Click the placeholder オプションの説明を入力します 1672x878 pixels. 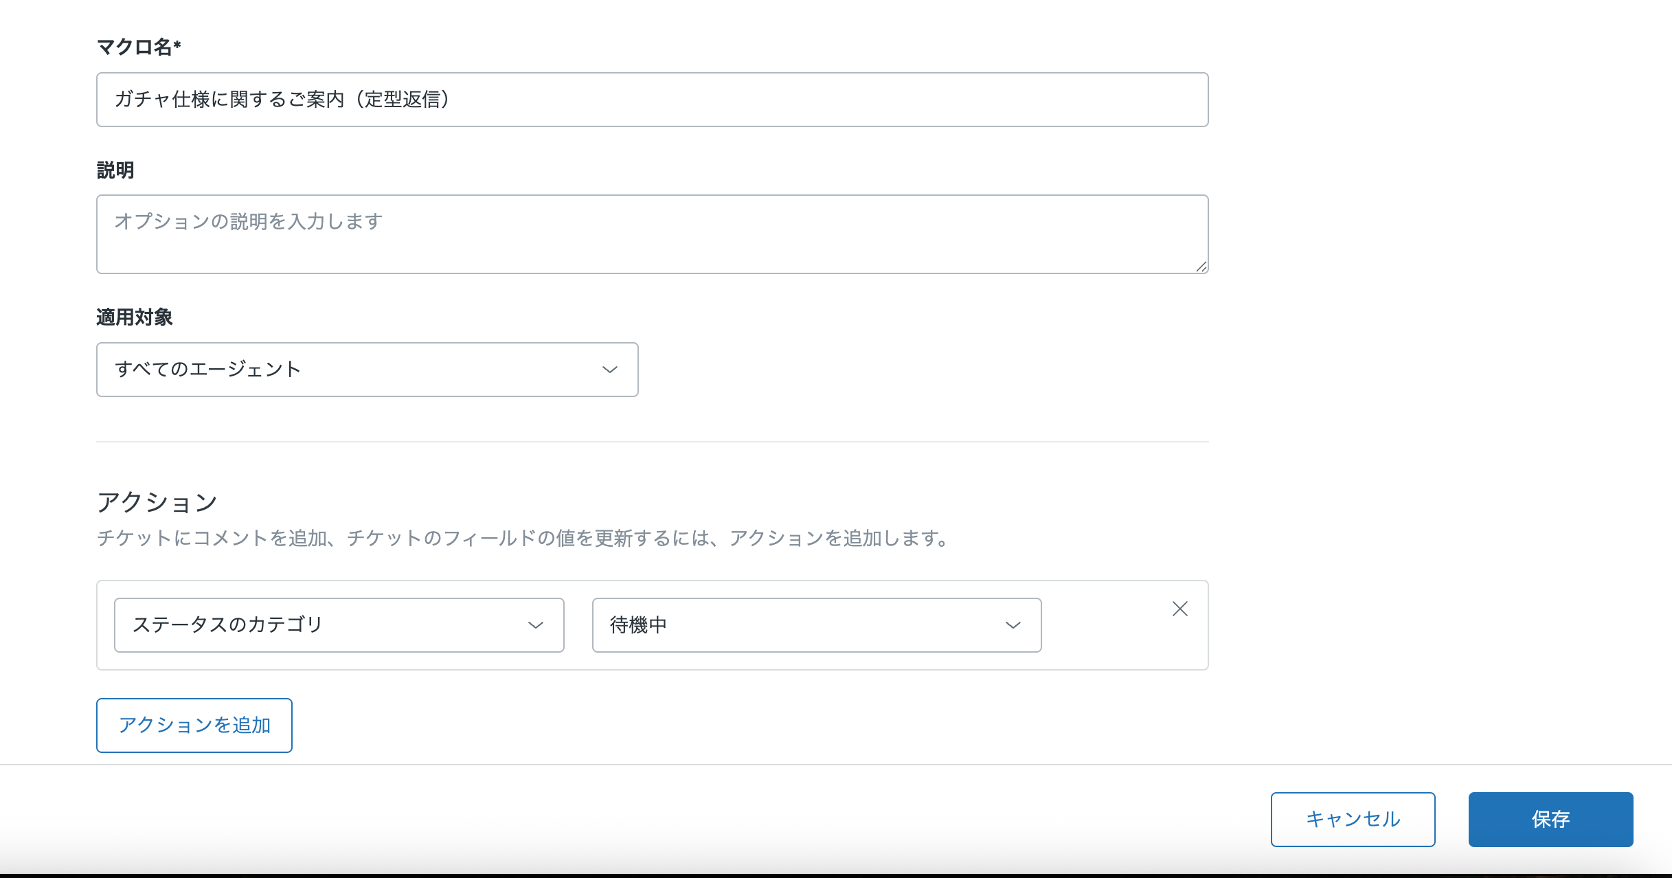[x=249, y=221]
